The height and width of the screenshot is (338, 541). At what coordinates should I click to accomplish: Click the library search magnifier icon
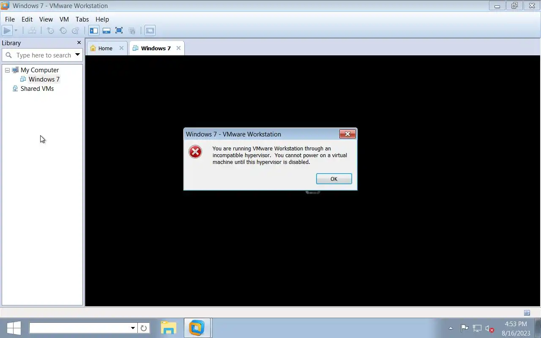(x=8, y=55)
